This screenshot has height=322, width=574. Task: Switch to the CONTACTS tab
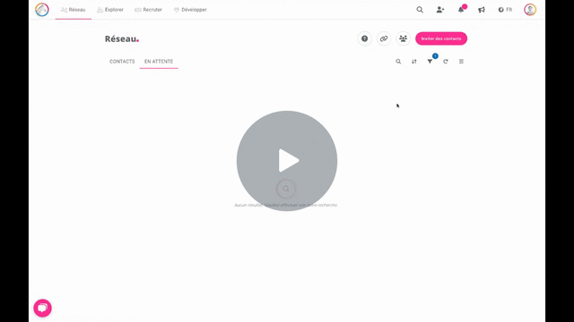click(122, 62)
